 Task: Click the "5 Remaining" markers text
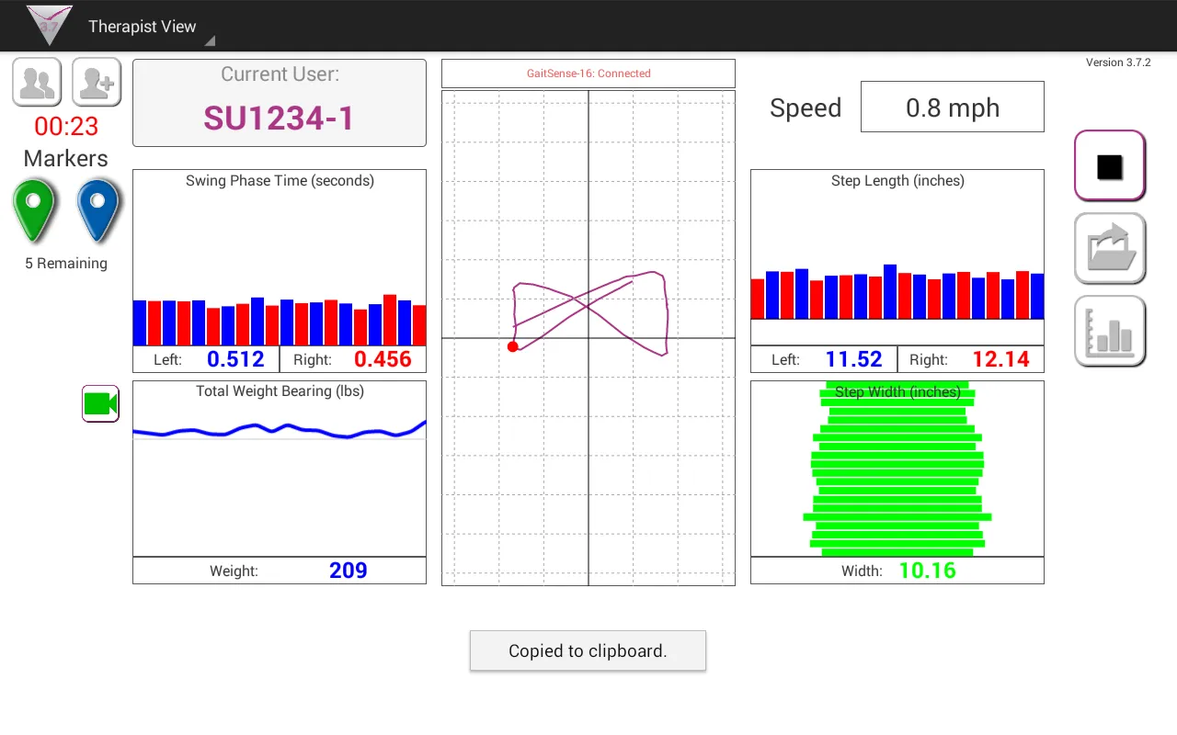coord(66,264)
